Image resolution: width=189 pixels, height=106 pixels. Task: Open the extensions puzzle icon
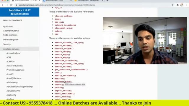tap(177, 5)
